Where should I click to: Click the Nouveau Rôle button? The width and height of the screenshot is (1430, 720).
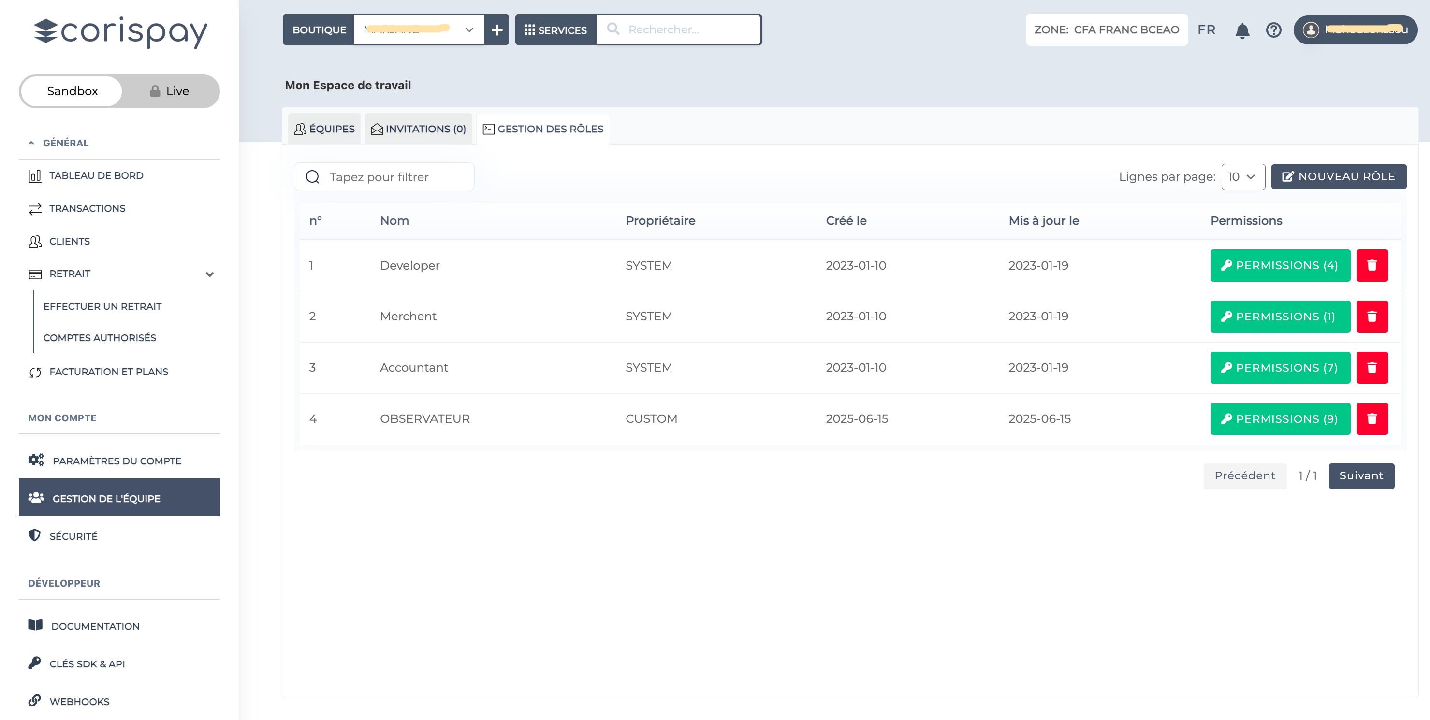click(1339, 177)
